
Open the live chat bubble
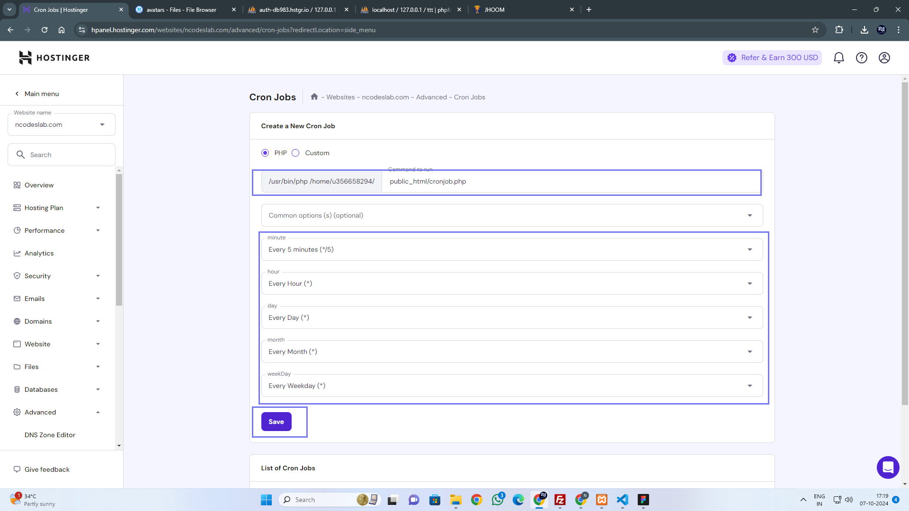pyautogui.click(x=888, y=467)
